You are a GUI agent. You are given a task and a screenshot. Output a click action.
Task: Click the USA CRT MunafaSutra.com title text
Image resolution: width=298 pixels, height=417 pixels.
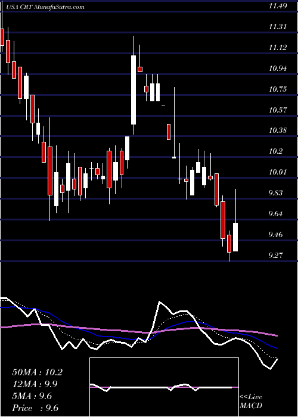click(x=44, y=7)
